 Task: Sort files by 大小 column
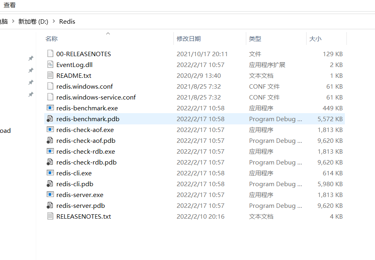point(315,39)
